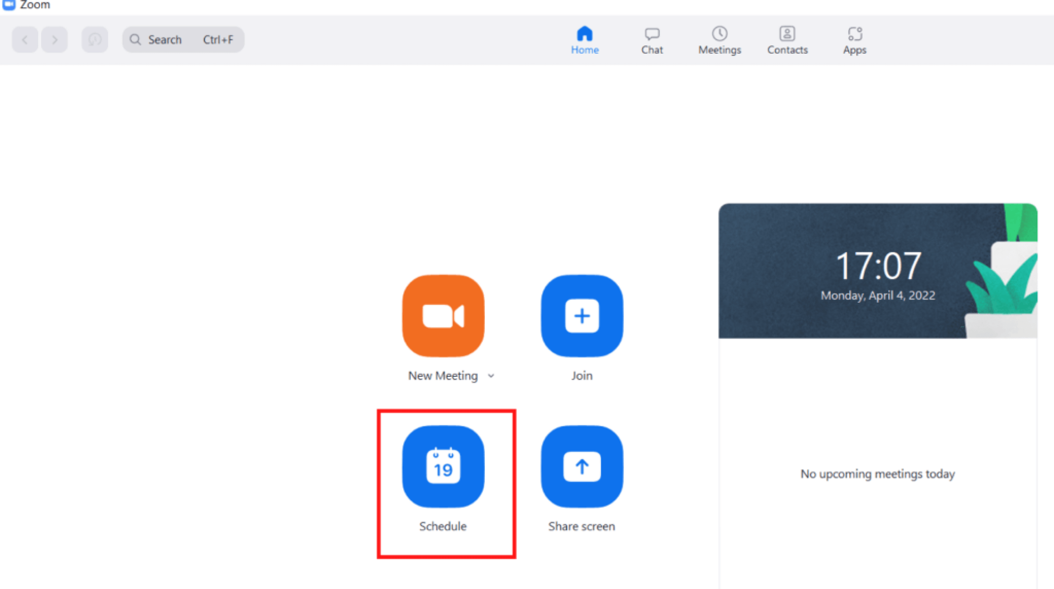
Task: Select the Contacts menu item
Action: coord(787,39)
